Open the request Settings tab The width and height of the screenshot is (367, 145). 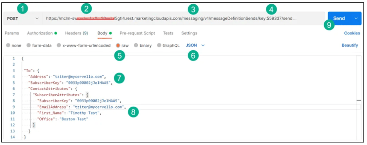point(189,33)
